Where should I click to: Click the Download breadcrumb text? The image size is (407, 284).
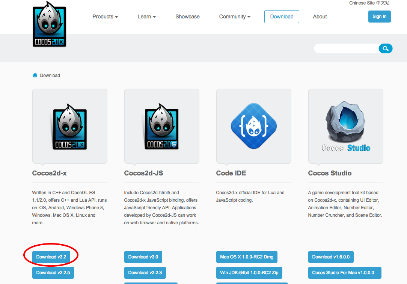click(x=50, y=75)
